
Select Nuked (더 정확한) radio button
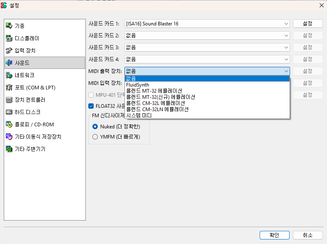[95, 127]
